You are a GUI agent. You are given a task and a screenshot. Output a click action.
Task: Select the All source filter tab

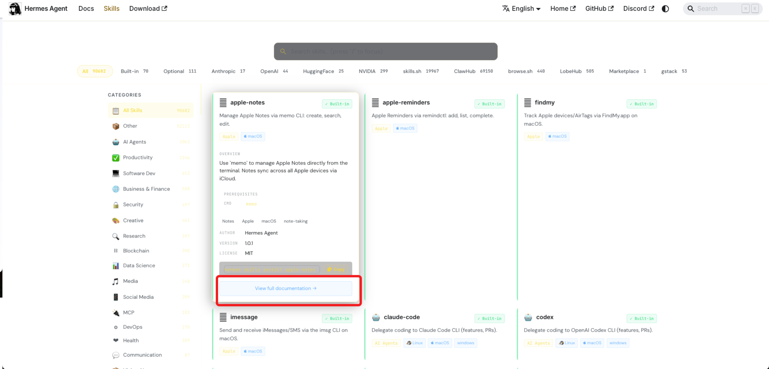[x=95, y=71]
